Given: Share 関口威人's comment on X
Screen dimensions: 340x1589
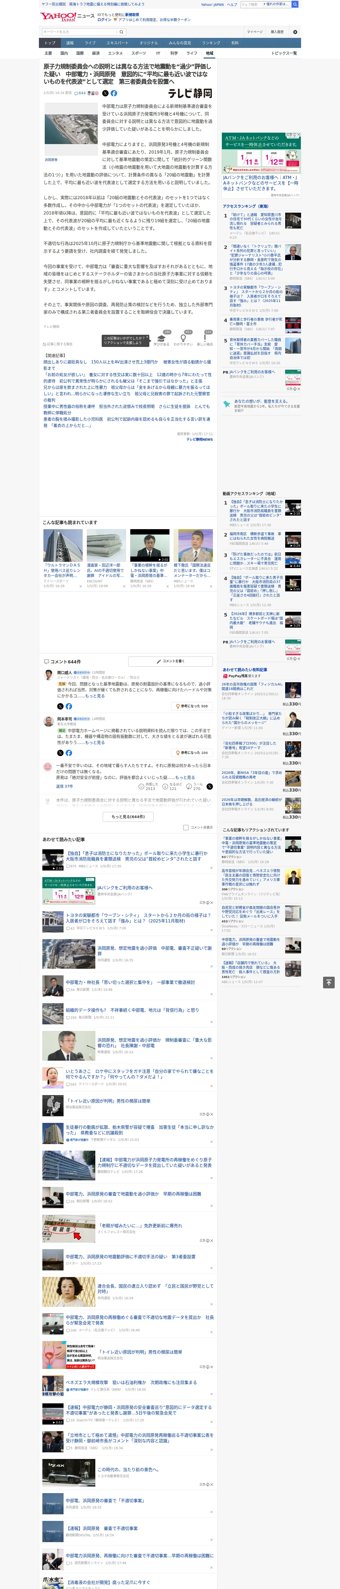Looking at the screenshot, I should [60, 706].
